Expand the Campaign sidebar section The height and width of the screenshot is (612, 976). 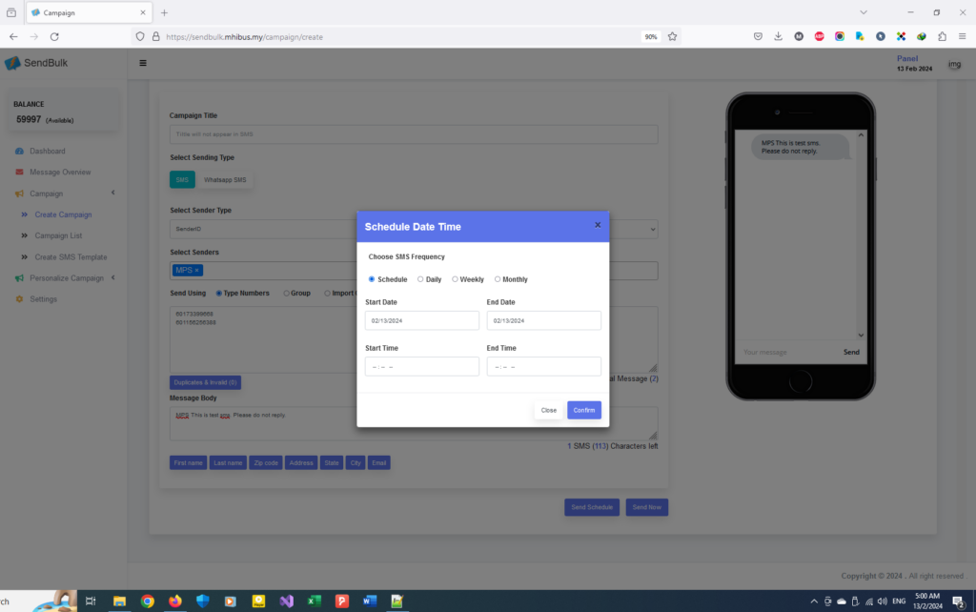coord(46,194)
